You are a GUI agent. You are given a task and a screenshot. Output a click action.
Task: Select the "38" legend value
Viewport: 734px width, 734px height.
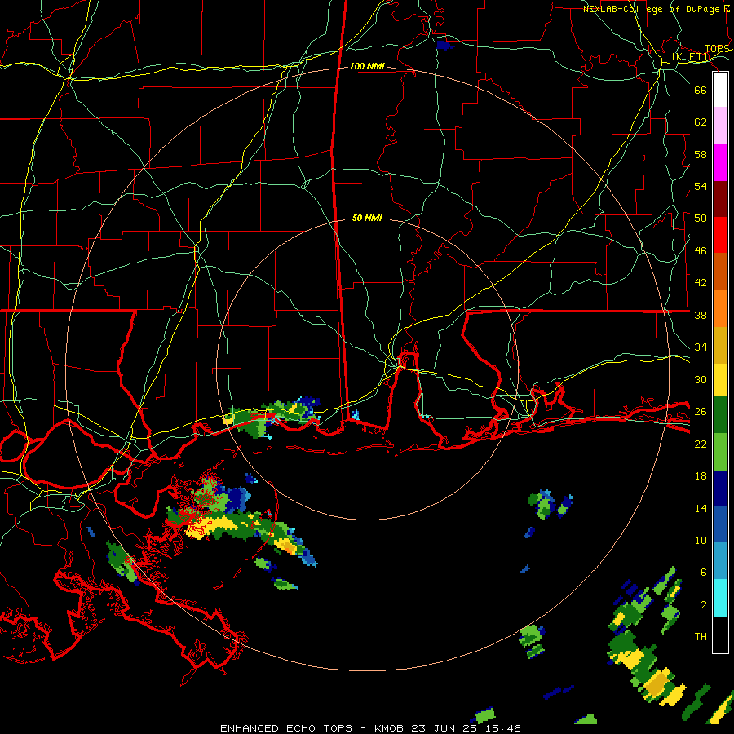coord(701,316)
